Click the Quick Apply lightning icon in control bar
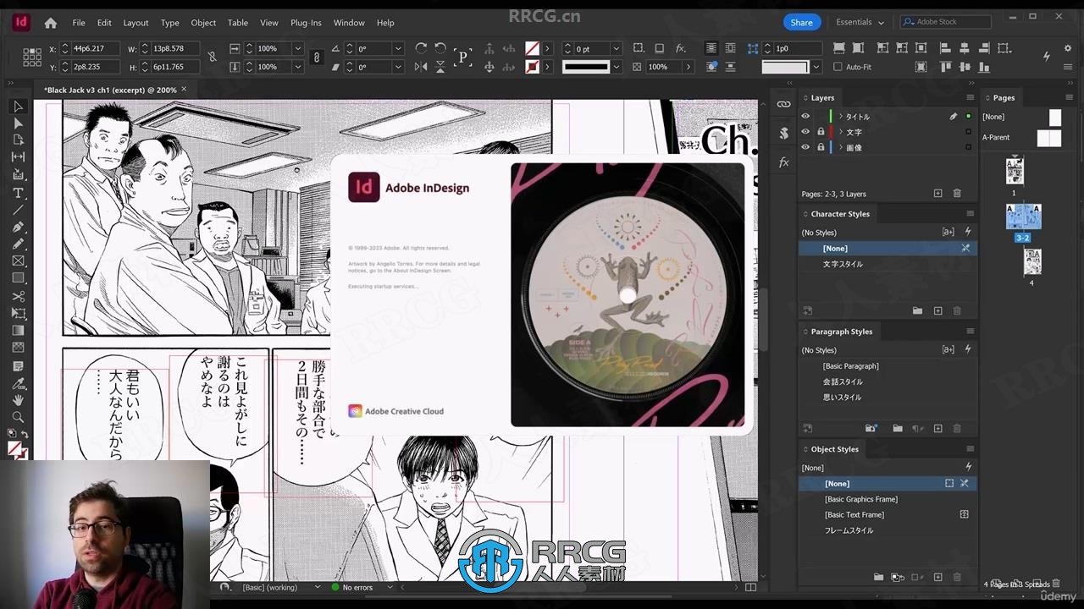Viewport: 1084px width, 609px height. (1047, 57)
